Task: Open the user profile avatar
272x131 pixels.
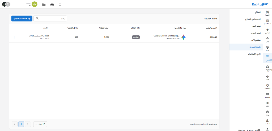Action: pyautogui.click(x=8, y=4)
